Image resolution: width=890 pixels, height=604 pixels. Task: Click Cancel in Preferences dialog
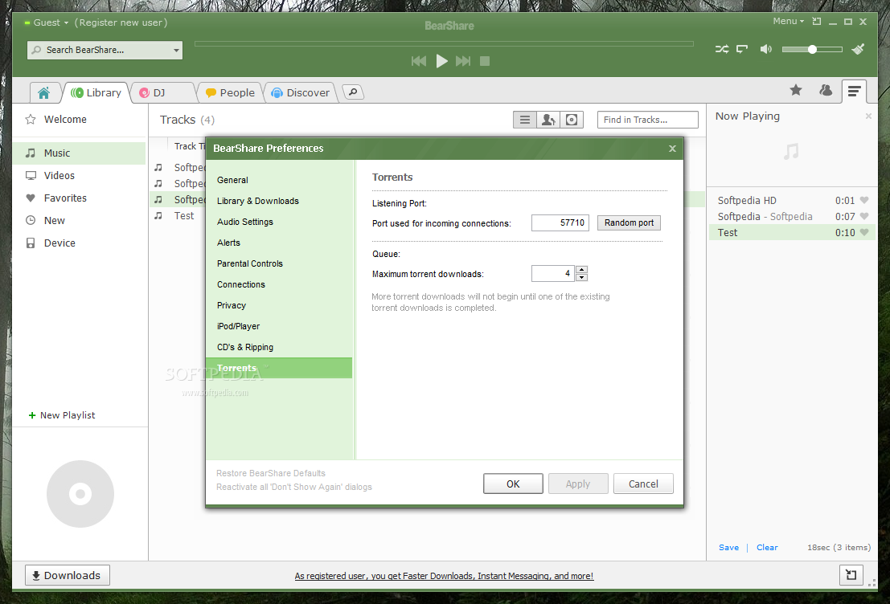[643, 484]
